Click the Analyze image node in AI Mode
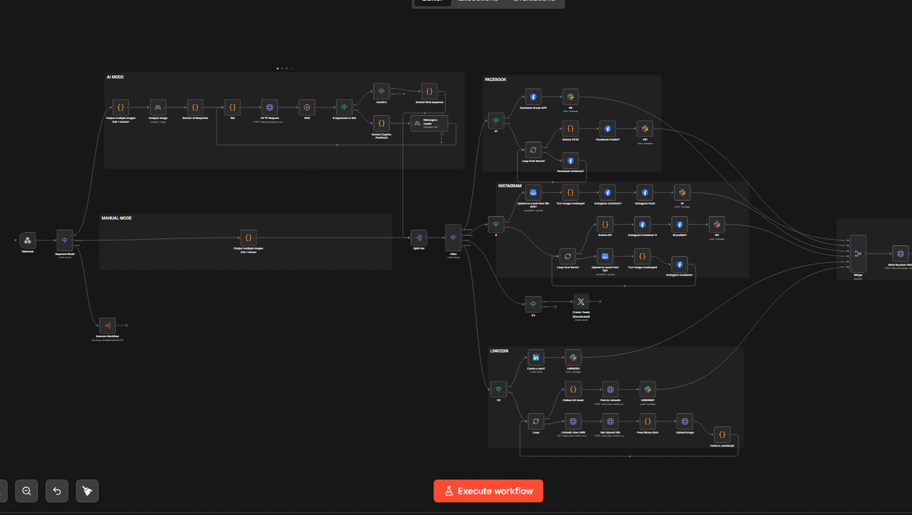 pyautogui.click(x=158, y=107)
